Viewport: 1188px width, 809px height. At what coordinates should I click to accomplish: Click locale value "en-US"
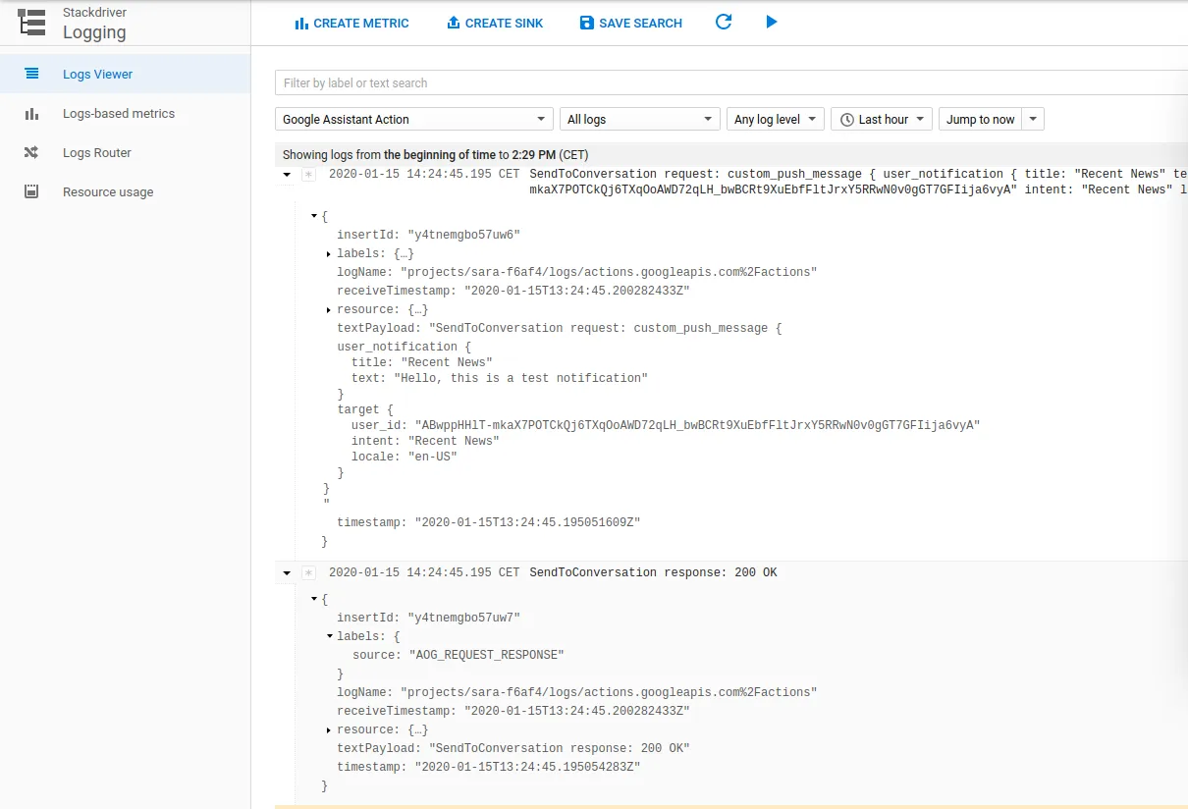coord(433,457)
